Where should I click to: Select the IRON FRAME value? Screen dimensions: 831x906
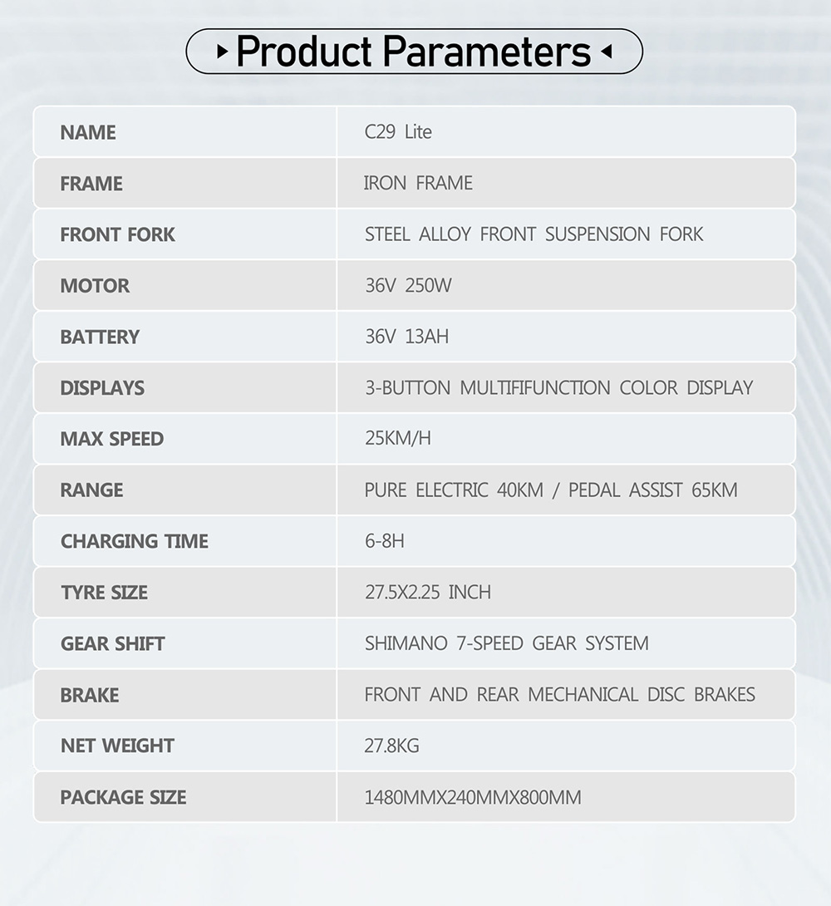[418, 183]
